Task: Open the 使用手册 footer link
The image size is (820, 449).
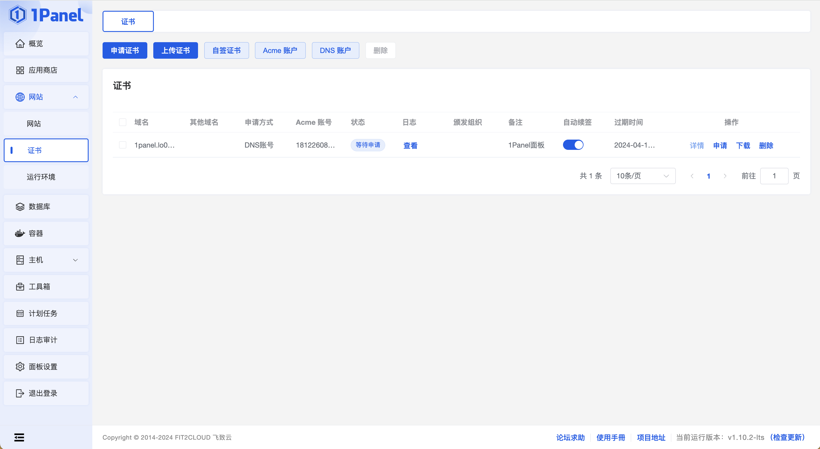Action: pyautogui.click(x=611, y=438)
